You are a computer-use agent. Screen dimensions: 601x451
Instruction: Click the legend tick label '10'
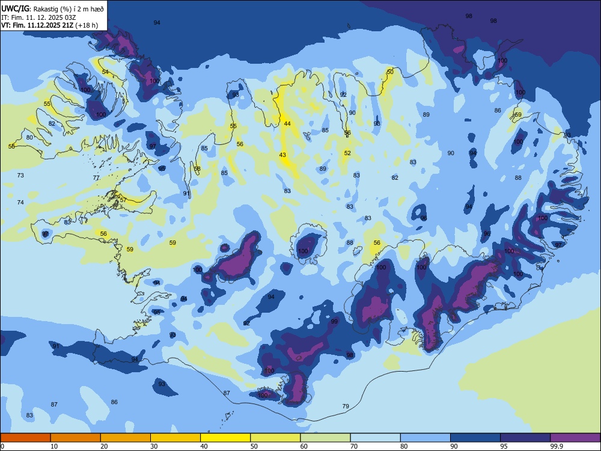(54, 446)
